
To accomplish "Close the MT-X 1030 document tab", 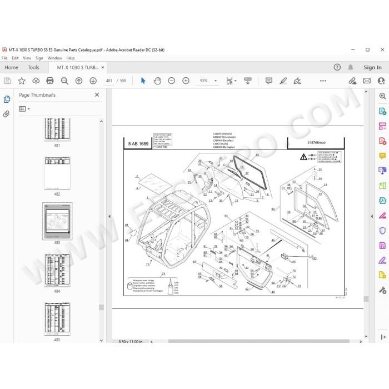I will tap(102, 67).
